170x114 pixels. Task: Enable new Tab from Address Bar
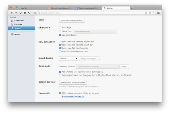60,42
